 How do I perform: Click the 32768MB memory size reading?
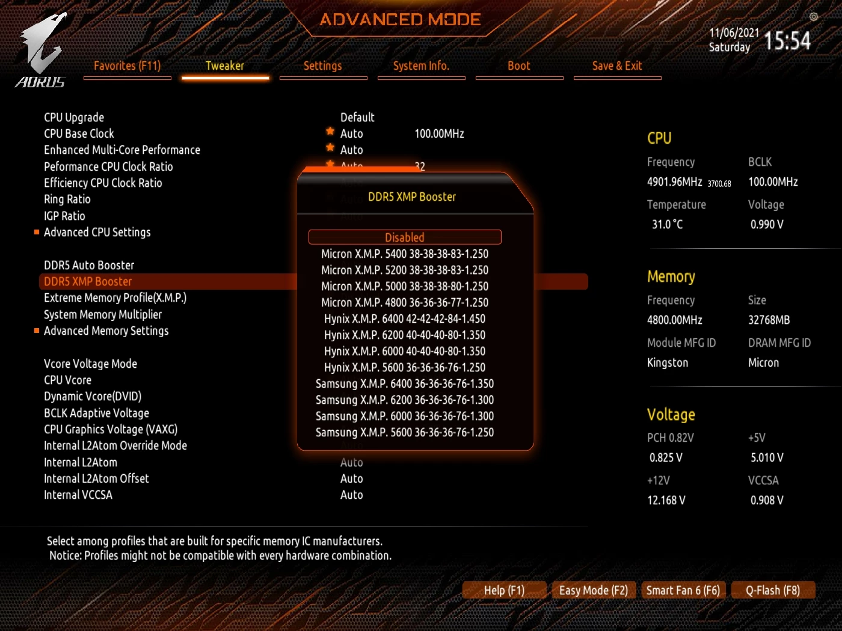[x=769, y=320]
